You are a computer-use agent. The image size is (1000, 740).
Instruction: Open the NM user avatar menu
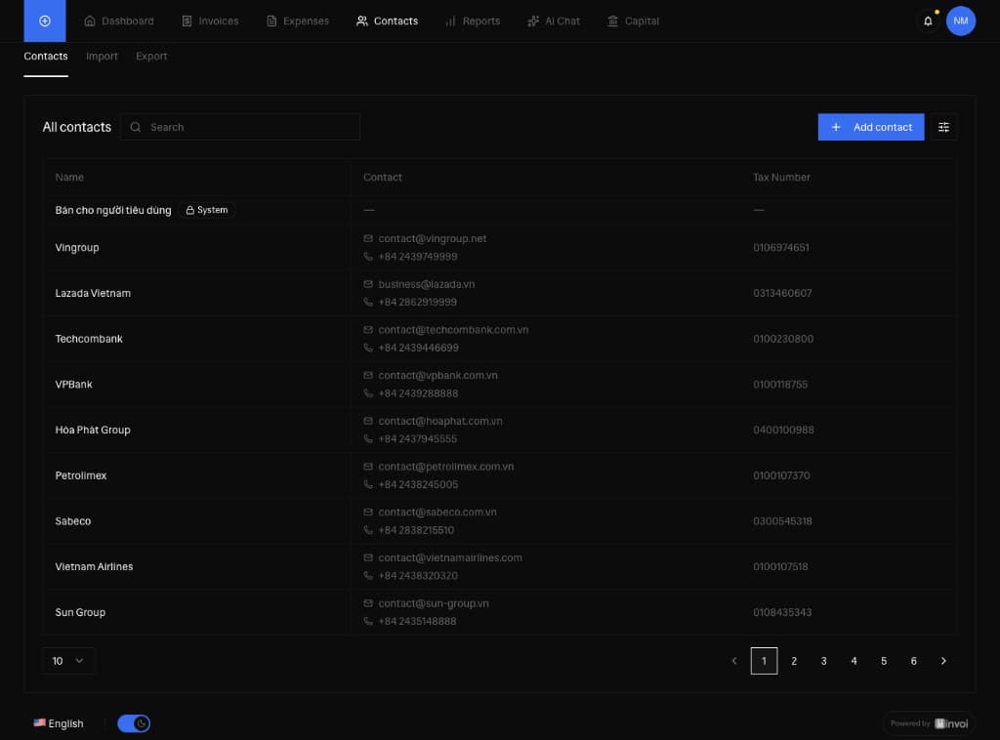point(961,21)
